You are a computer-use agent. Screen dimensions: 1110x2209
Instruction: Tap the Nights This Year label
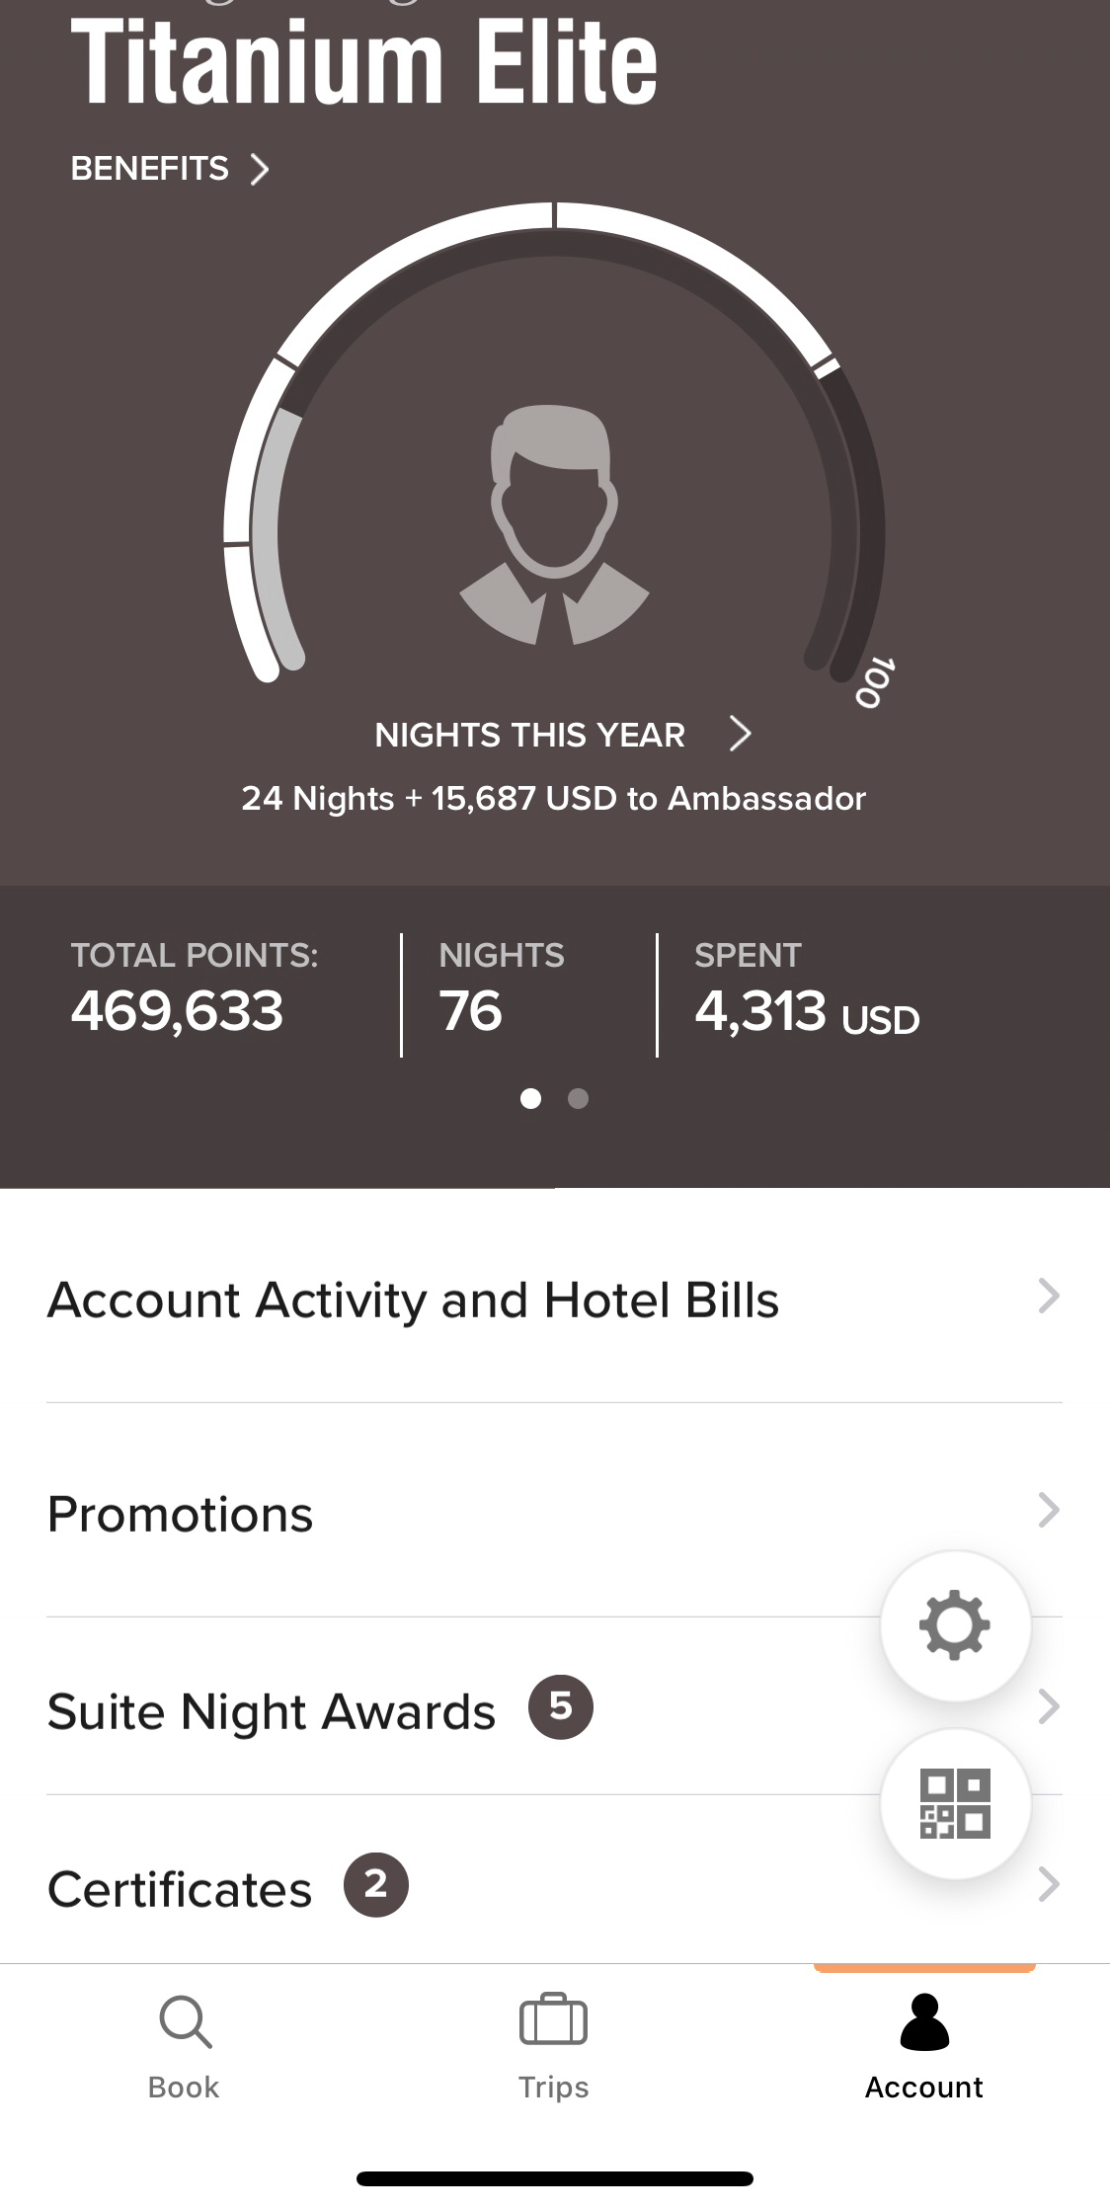(529, 735)
